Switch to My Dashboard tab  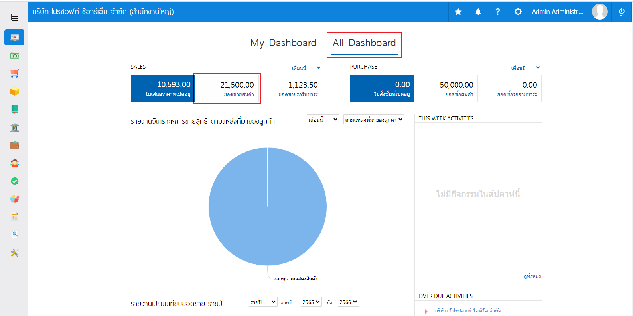pyautogui.click(x=283, y=43)
